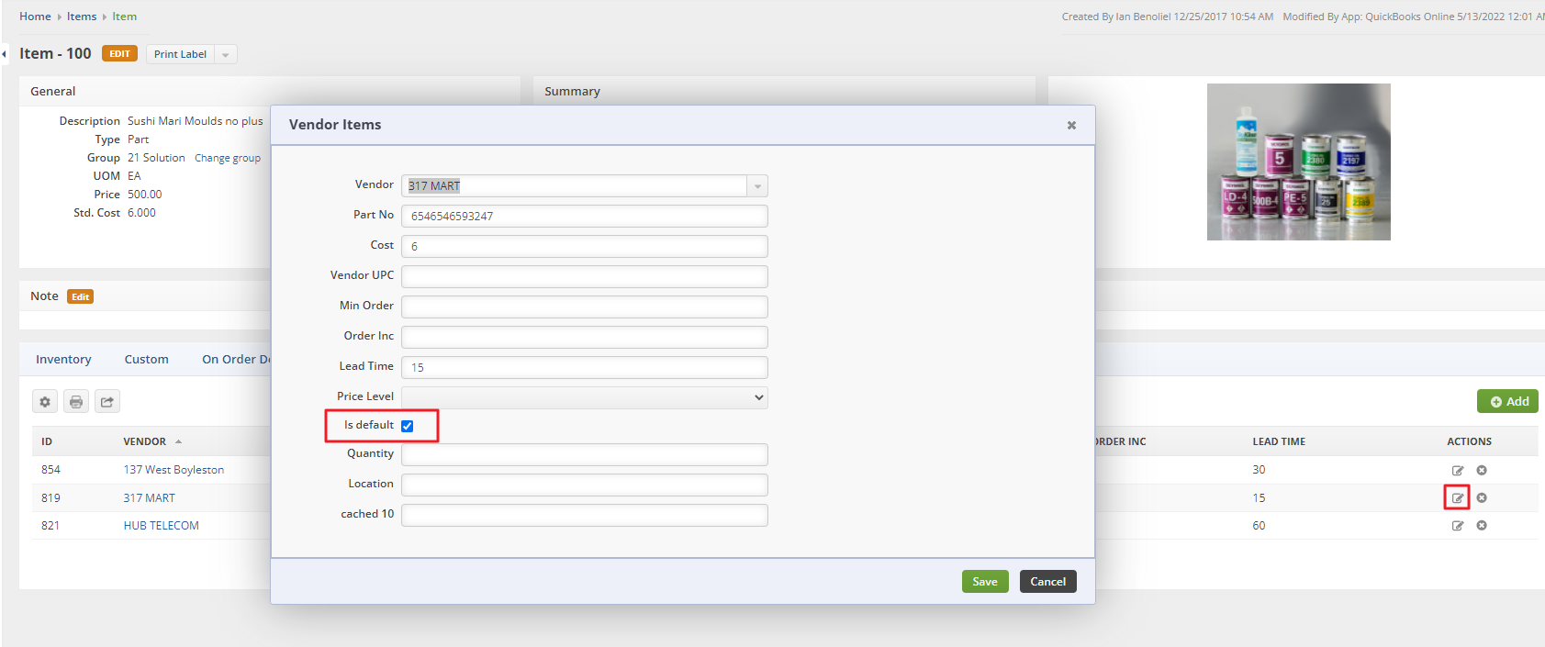Click the Location field
This screenshot has width=1545, height=647.
(x=585, y=485)
